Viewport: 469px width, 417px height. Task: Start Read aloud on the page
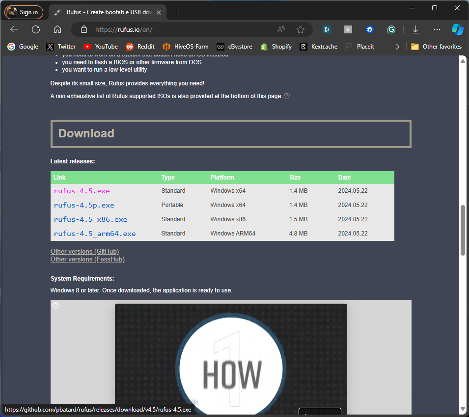click(x=281, y=29)
